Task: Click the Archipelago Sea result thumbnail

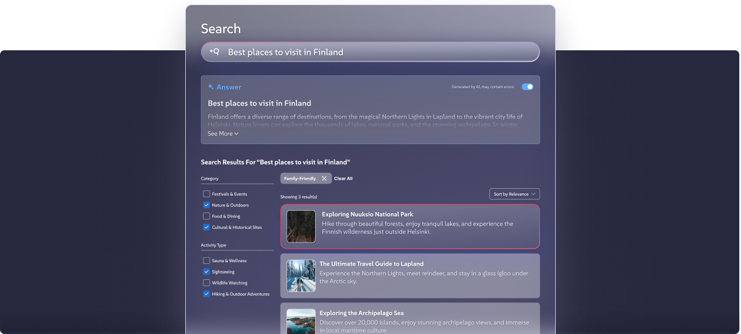Action: coord(301,321)
